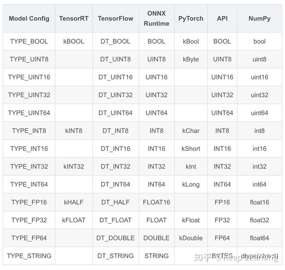Select the FP16 cell in API column

coord(222,202)
